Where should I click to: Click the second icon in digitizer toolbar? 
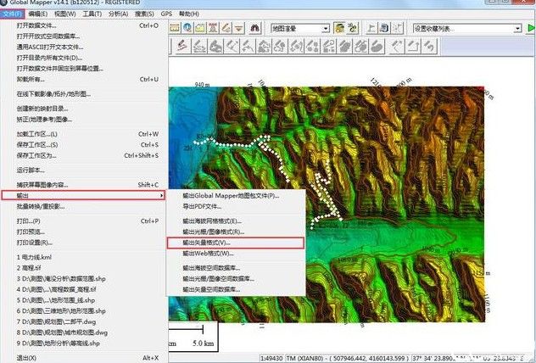tap(198, 46)
